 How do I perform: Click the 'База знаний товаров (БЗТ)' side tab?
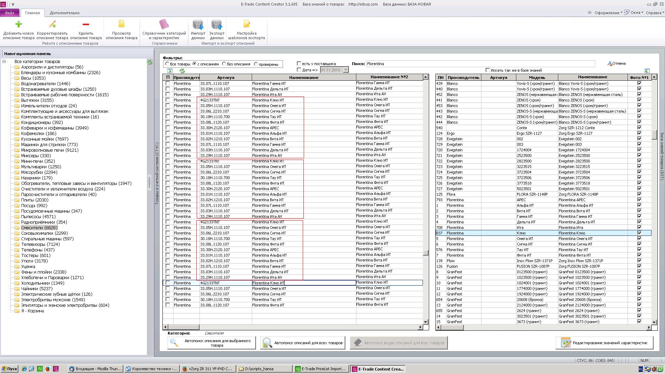coord(662,157)
